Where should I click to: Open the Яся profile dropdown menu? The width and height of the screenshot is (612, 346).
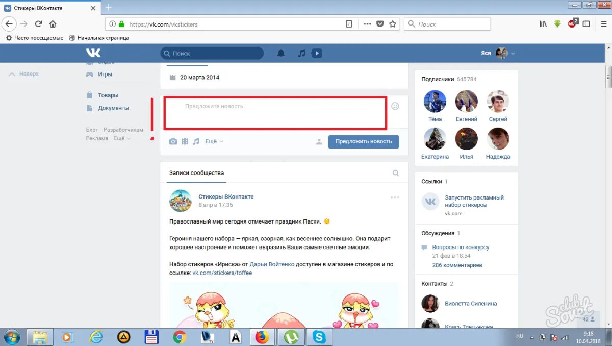coord(498,53)
